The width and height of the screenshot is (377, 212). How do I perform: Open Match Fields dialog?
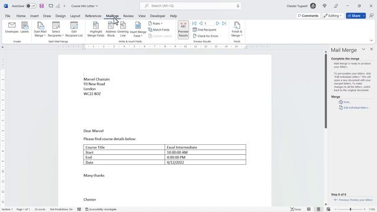coord(159,30)
